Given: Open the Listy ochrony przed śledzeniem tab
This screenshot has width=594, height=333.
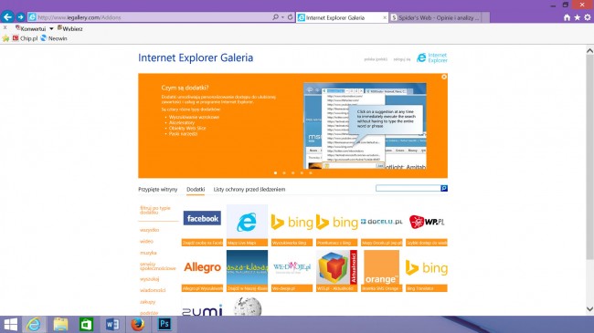Looking at the screenshot, I should click(x=249, y=189).
